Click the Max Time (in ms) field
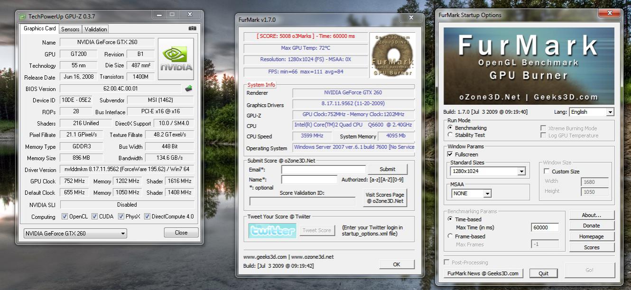The image size is (631, 290). click(x=545, y=227)
